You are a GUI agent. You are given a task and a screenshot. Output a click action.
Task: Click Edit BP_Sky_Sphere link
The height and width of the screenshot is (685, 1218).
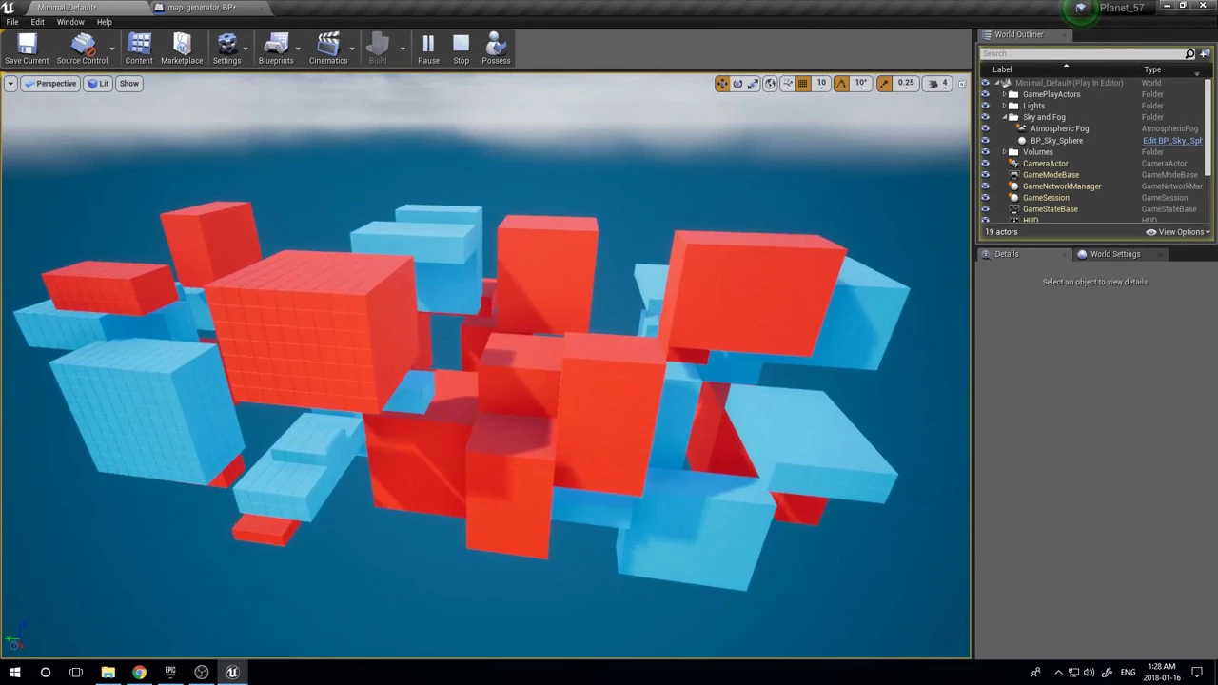pos(1172,141)
